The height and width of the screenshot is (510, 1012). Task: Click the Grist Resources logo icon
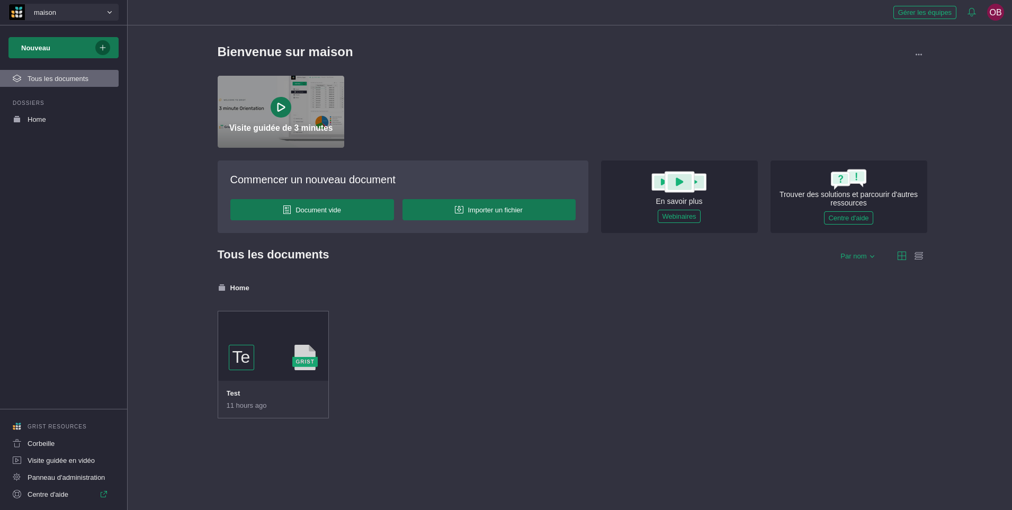point(17,426)
